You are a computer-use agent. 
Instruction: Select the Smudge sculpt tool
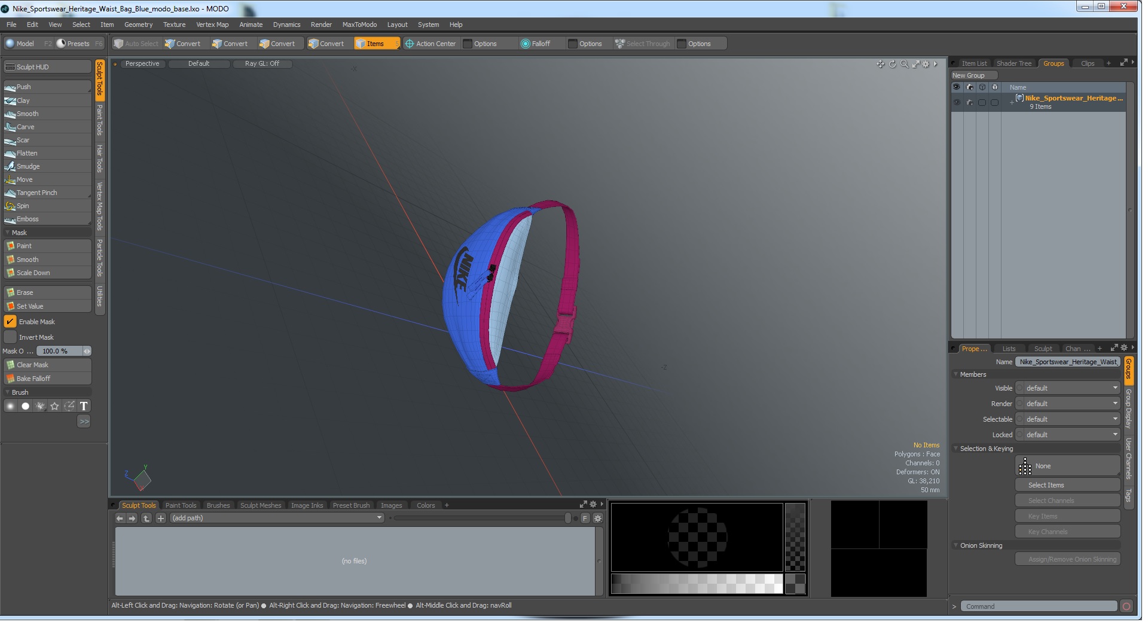[x=47, y=166]
